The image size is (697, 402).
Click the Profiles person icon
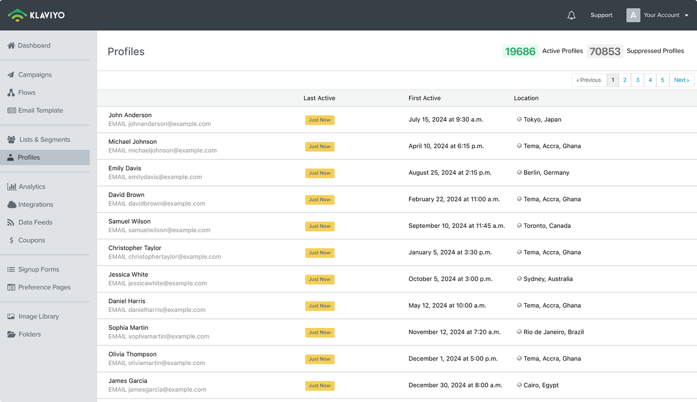pos(11,157)
